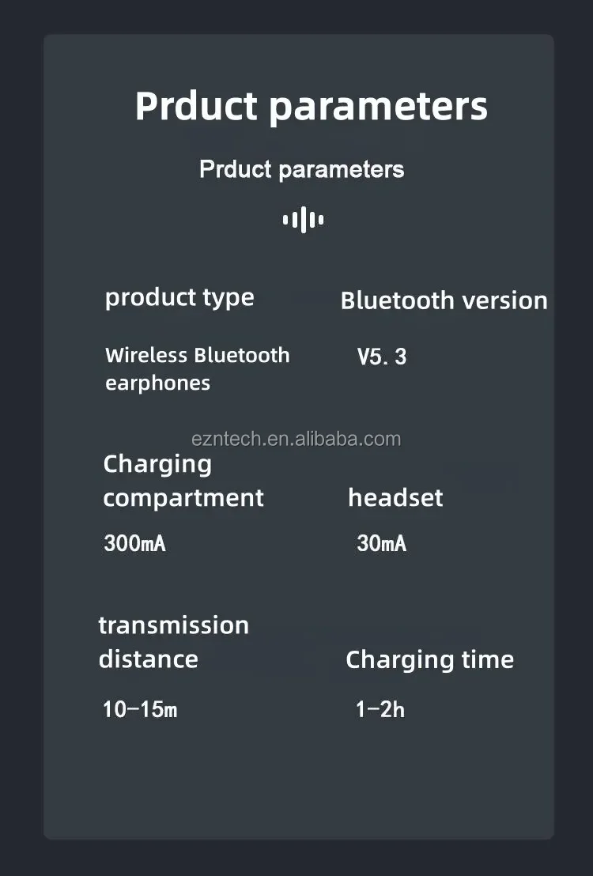This screenshot has width=593, height=876.
Task: Click the large bold "Prduct parameters" heading
Action: pos(311,107)
